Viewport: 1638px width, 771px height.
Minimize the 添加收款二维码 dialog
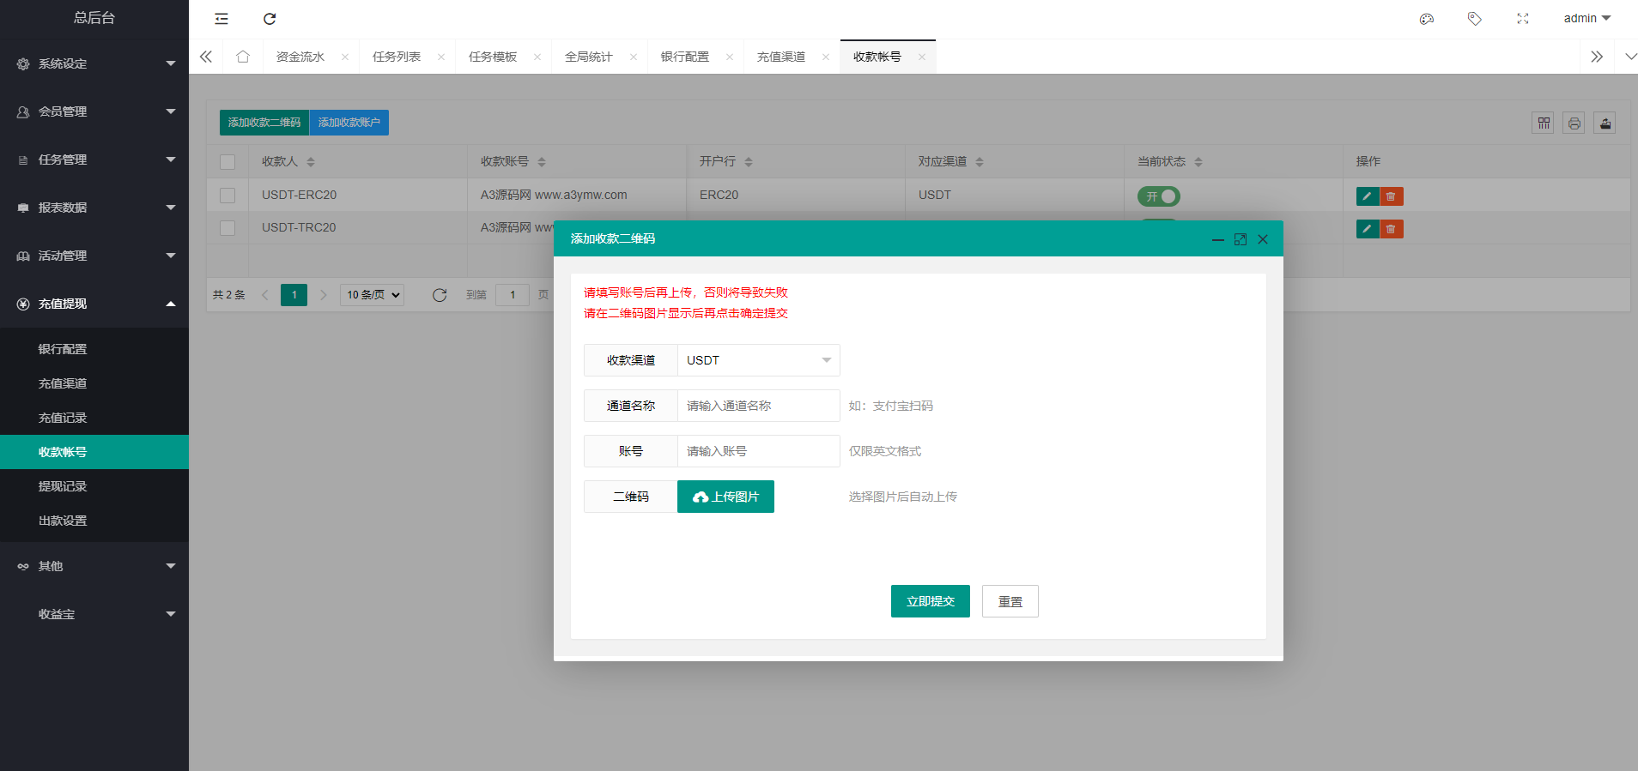click(x=1217, y=239)
